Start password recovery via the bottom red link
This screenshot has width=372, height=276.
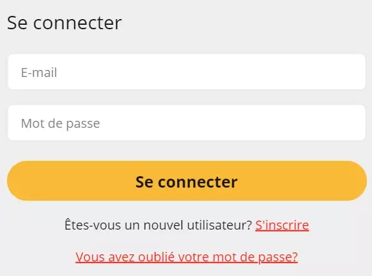point(187,257)
